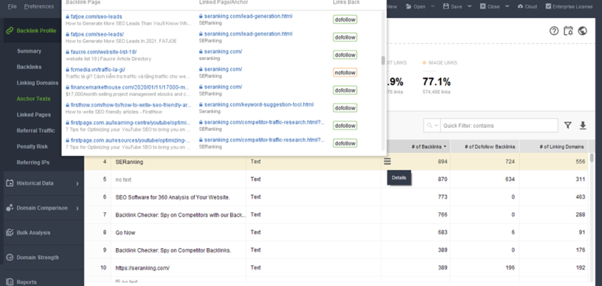Open the Backlinks sidebar item
Screen dimensions: 602x286
(29, 67)
